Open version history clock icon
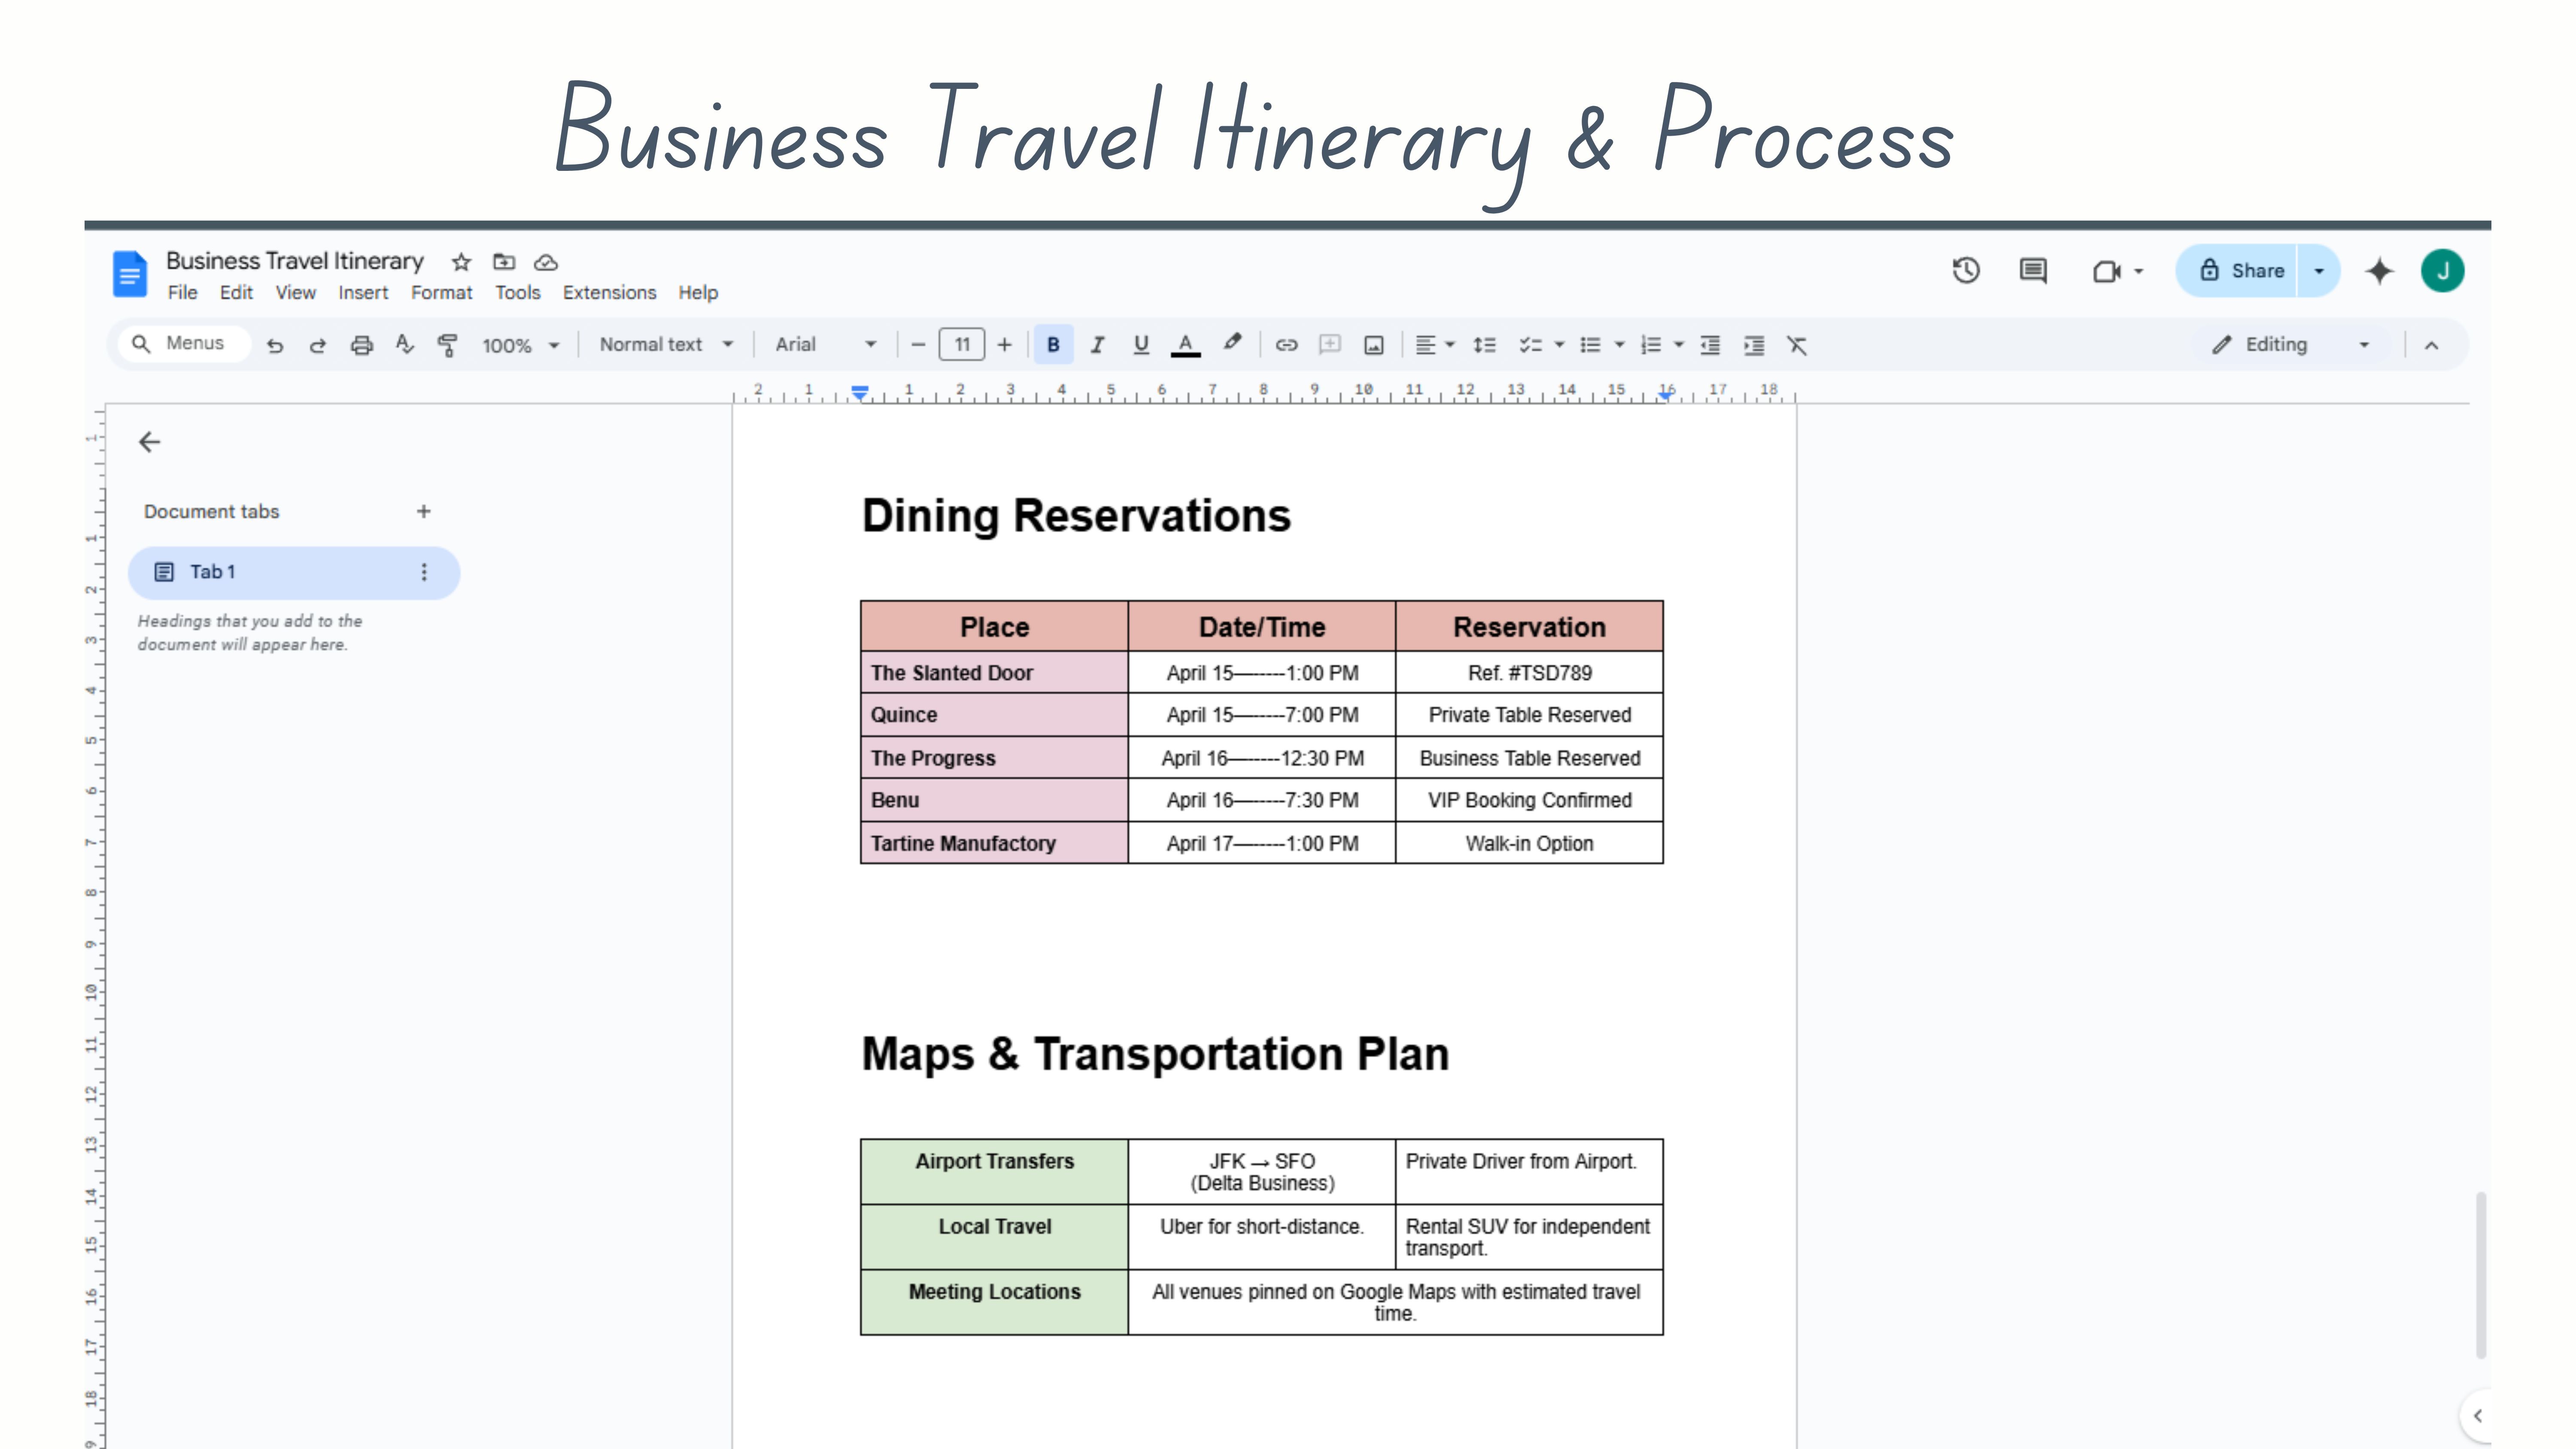 [1965, 270]
